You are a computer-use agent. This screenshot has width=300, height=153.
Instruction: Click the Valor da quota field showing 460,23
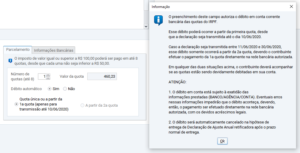102,76
